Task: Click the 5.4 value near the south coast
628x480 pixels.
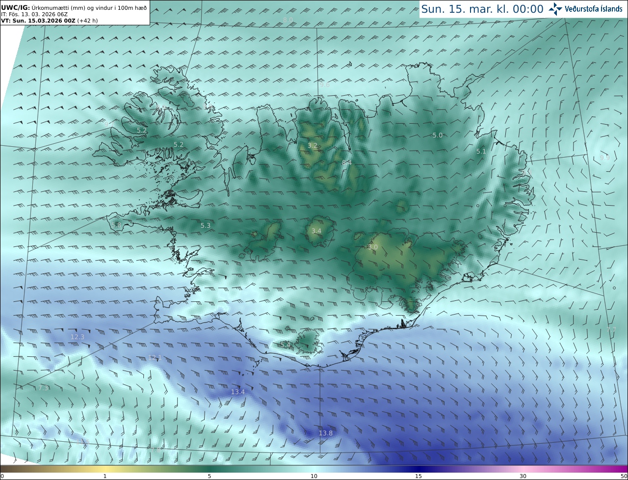Action: [x=285, y=345]
